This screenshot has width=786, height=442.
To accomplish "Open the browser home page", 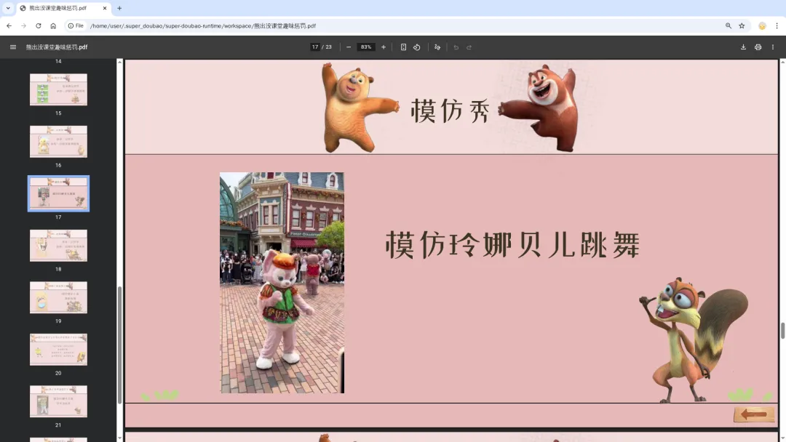I will click(53, 25).
